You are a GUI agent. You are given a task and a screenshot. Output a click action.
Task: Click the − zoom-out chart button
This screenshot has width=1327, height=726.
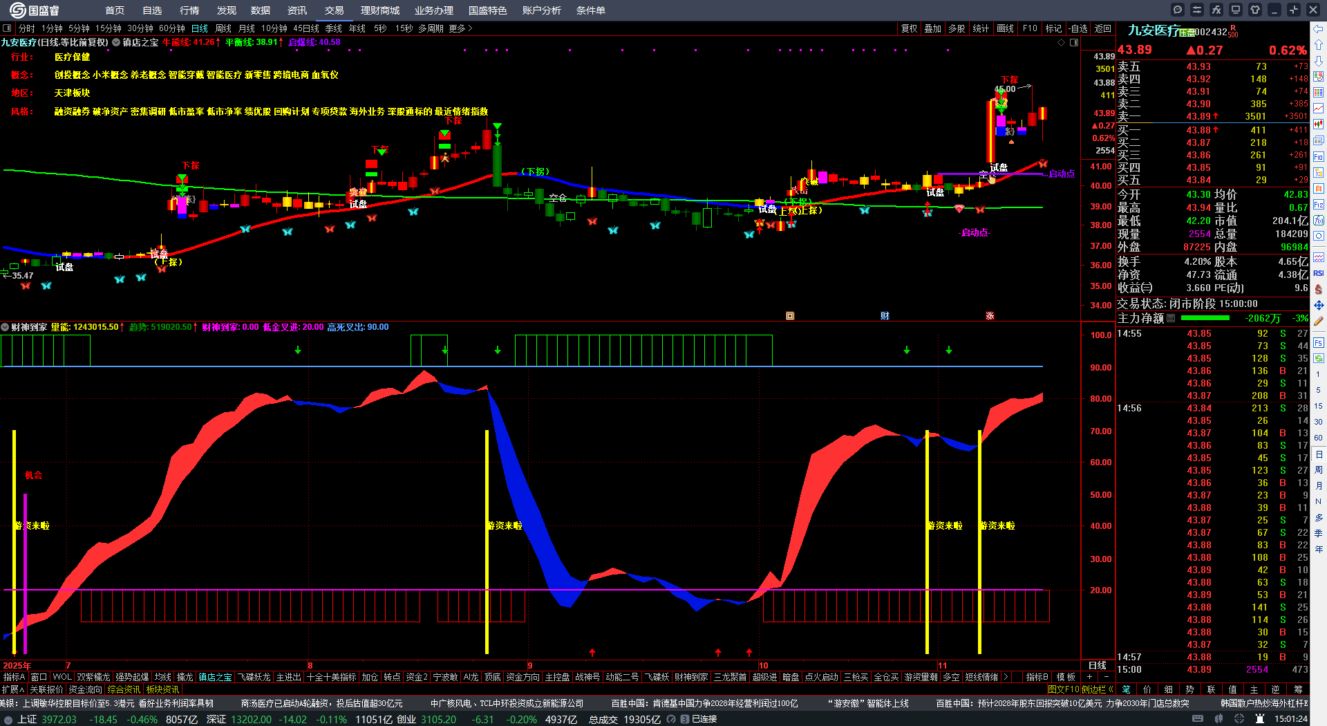point(1106,677)
